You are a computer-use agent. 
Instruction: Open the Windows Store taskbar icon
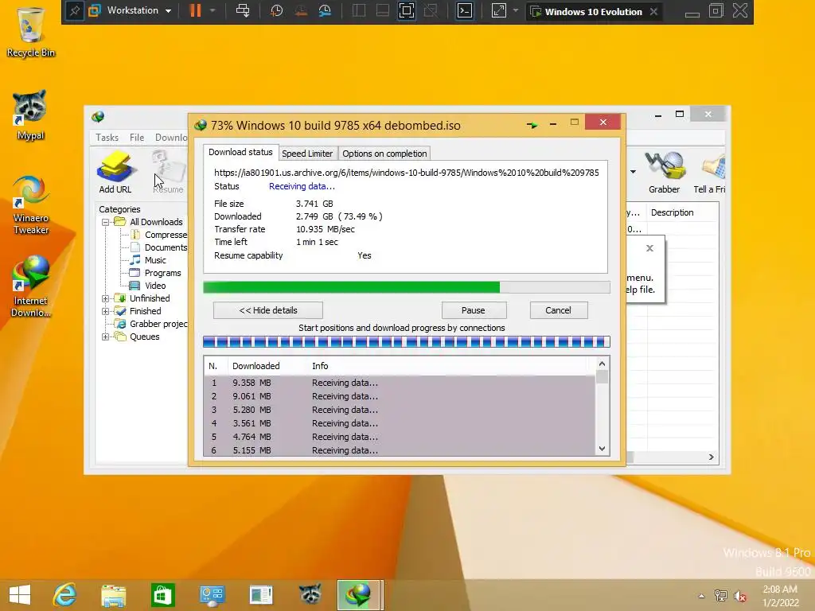click(162, 595)
